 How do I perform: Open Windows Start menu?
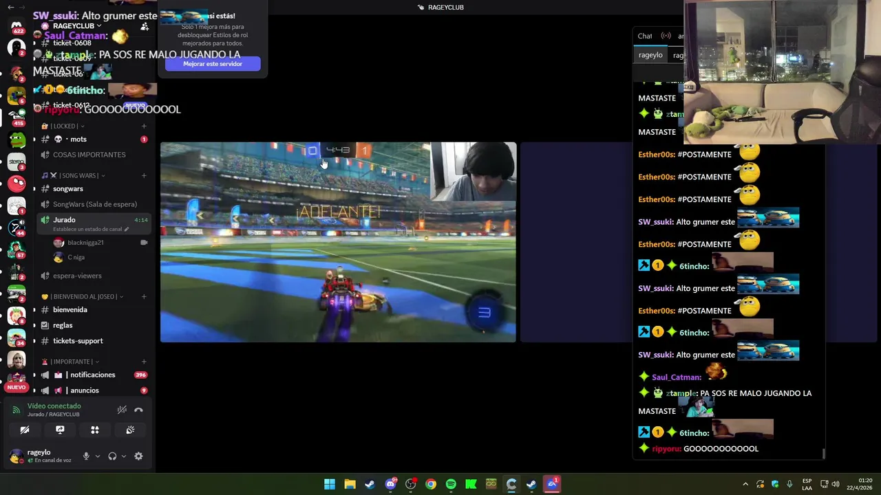tap(330, 484)
